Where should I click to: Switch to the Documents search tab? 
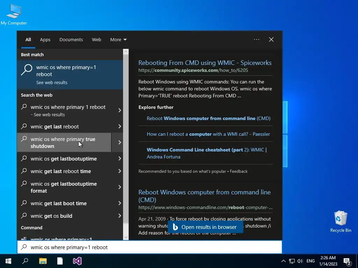[x=71, y=39]
